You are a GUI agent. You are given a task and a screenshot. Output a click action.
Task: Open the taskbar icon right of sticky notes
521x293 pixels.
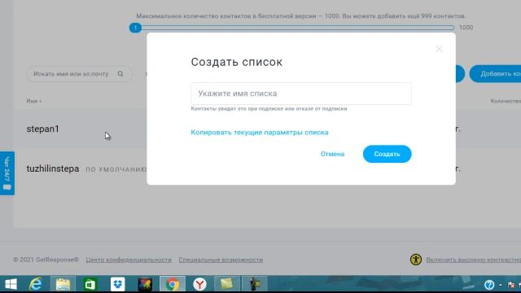pos(255,284)
